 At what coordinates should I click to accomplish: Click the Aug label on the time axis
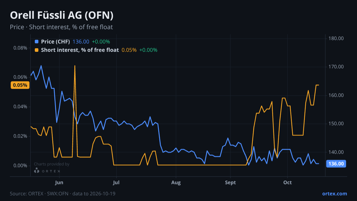point(176,182)
